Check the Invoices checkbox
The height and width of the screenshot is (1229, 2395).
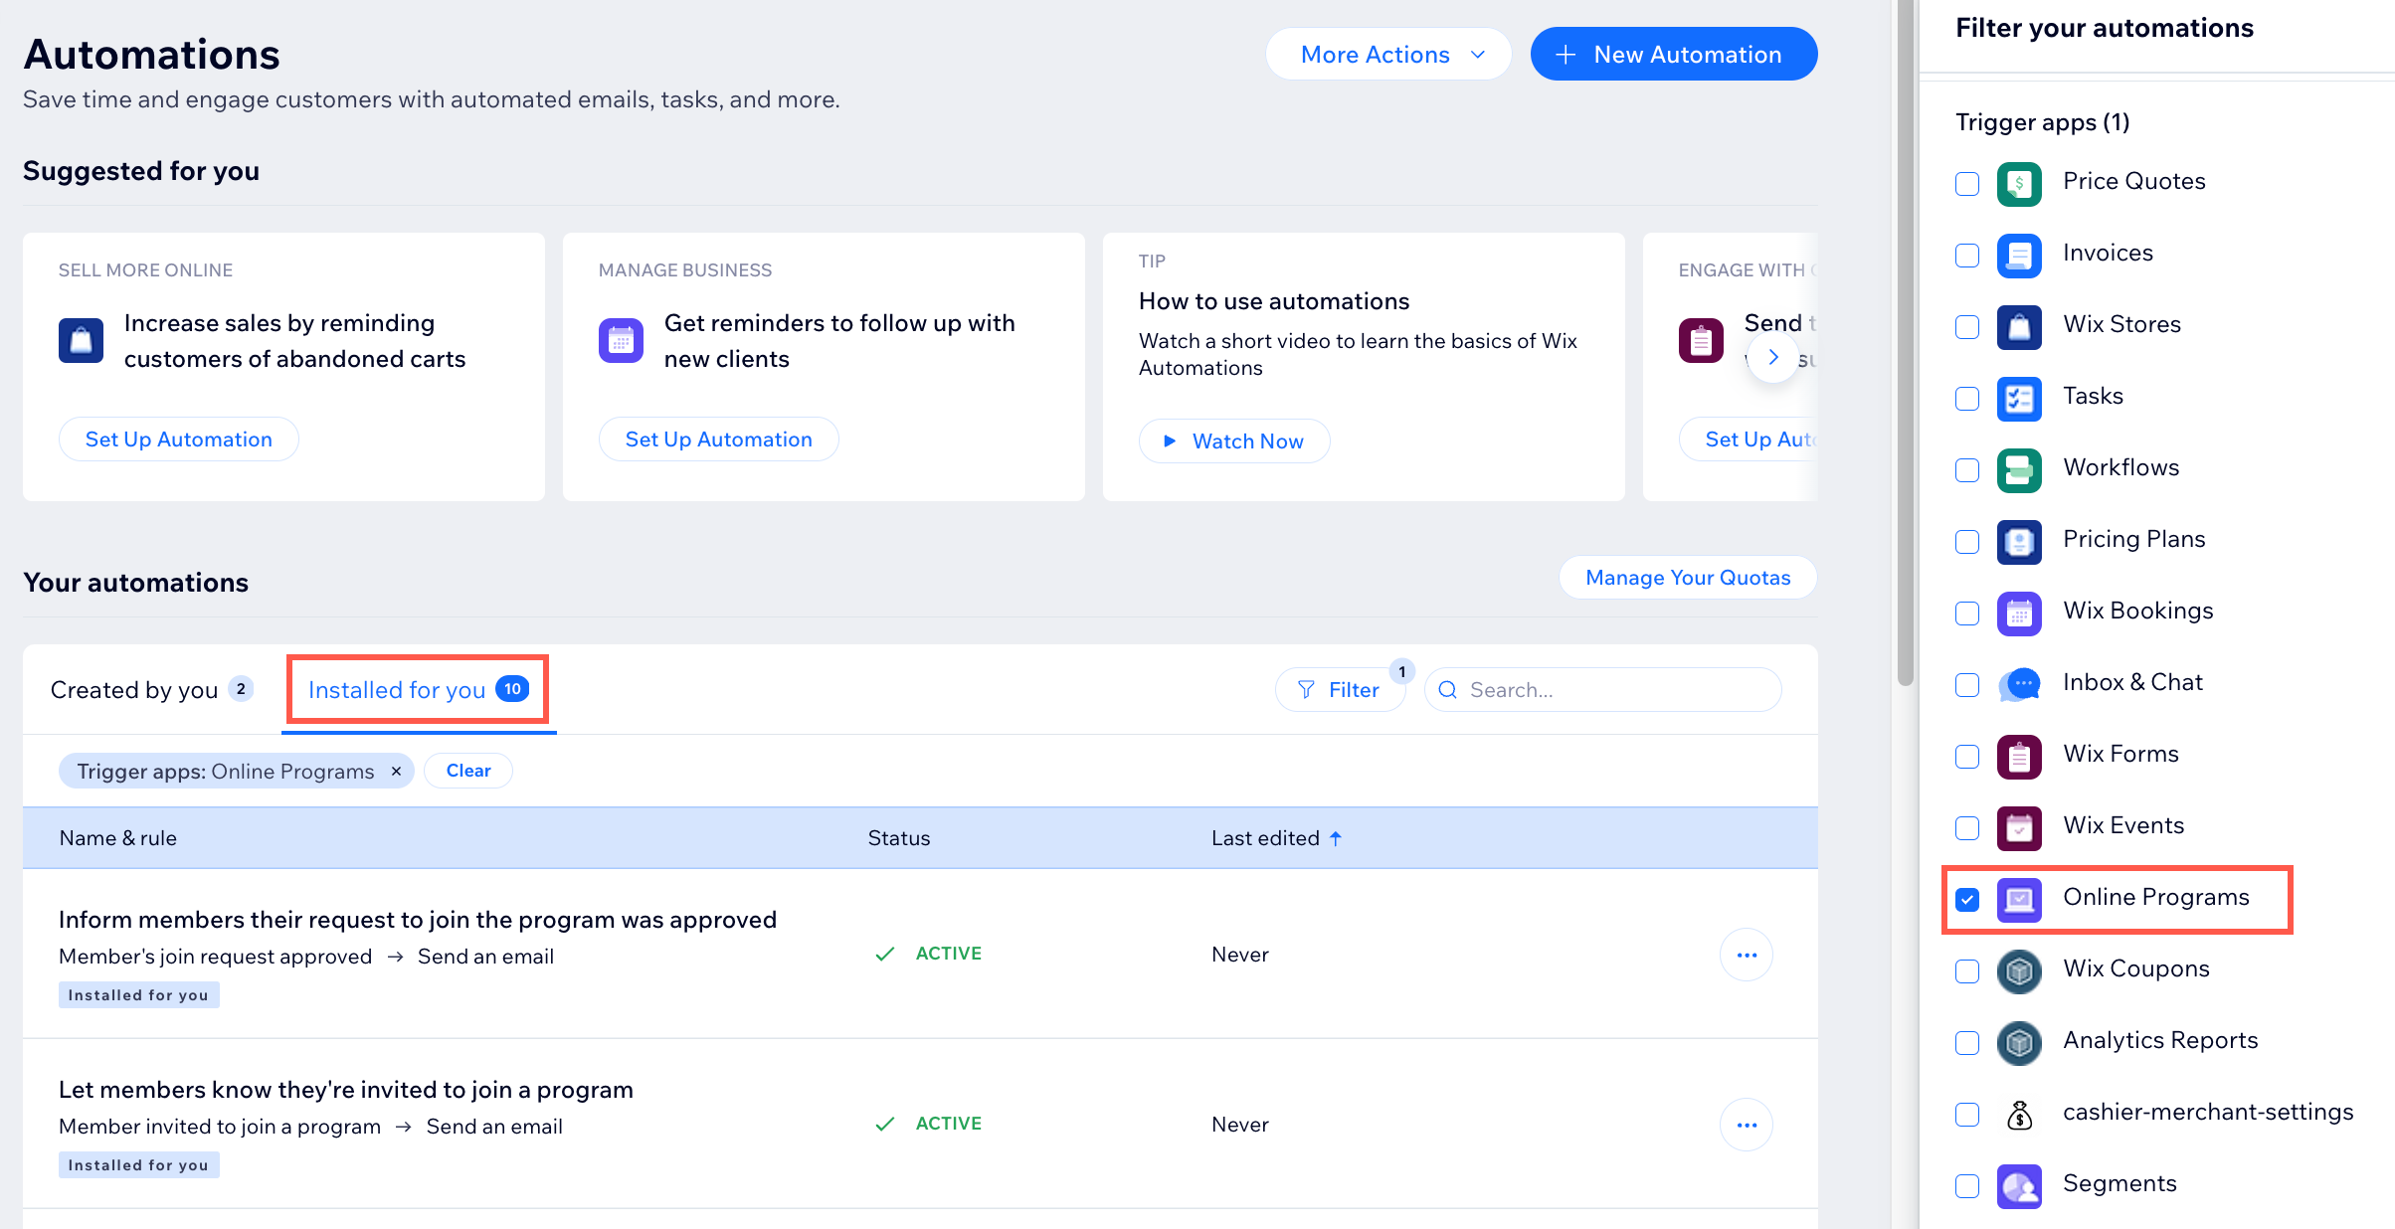pyautogui.click(x=1967, y=256)
